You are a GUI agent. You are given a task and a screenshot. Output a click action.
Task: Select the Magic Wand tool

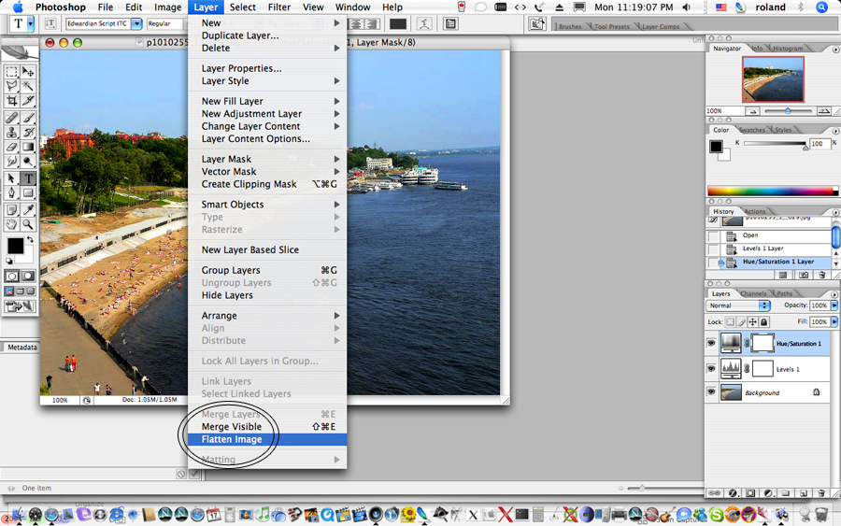tap(29, 86)
